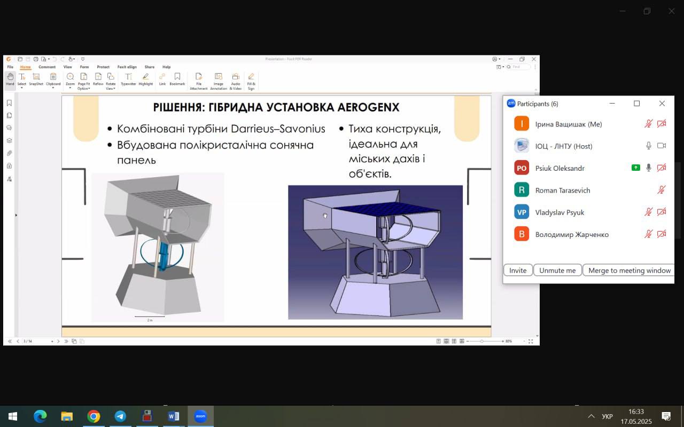This screenshot has height=427, width=684.
Task: Open Image Annotation tool
Action: coord(218,81)
